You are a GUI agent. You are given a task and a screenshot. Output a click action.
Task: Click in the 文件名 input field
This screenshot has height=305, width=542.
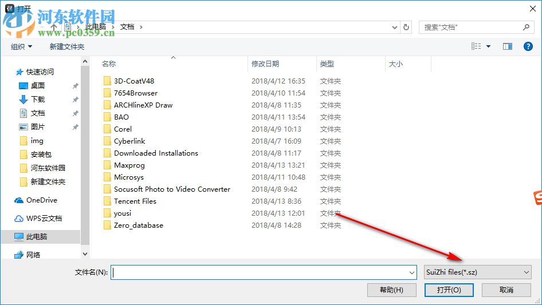point(264,272)
